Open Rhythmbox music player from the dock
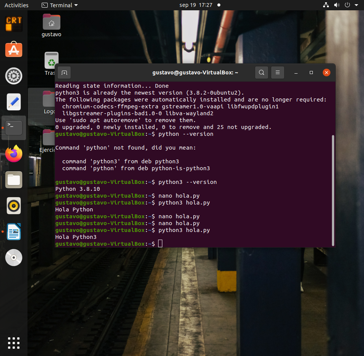This screenshot has width=364, height=356. tap(13, 206)
